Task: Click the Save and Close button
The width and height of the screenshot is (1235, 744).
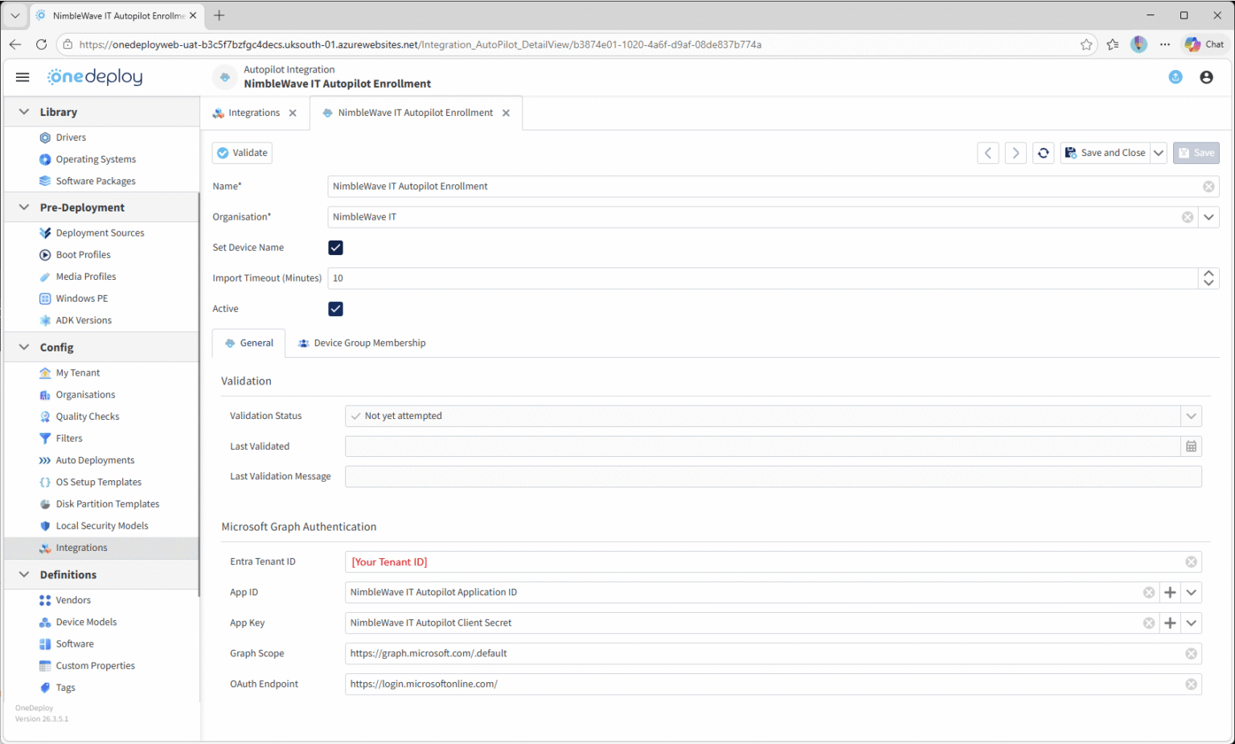Action: click(x=1106, y=153)
